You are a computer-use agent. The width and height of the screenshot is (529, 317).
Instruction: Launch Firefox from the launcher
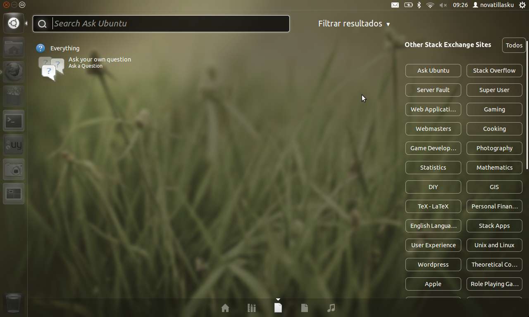(x=14, y=72)
